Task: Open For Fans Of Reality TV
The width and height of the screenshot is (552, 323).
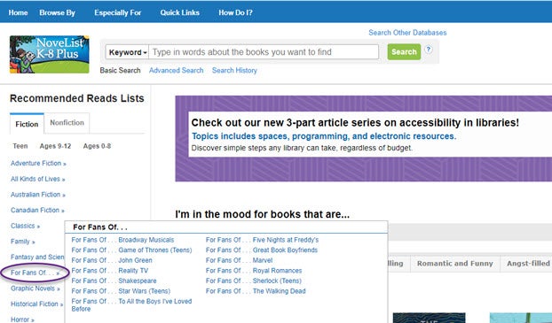Action: (x=109, y=271)
